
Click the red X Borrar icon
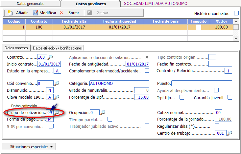click(61, 13)
